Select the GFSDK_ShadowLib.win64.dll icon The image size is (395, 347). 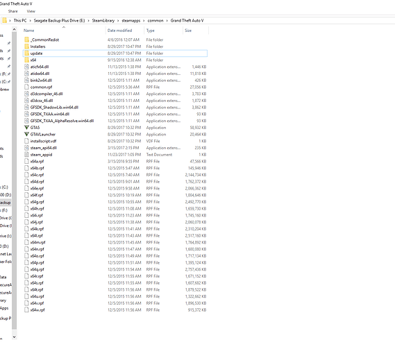click(26, 108)
